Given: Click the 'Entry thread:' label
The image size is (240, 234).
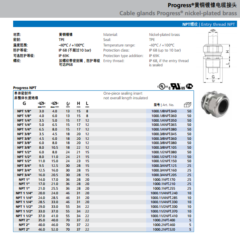Looking at the screenshot, I should (x=114, y=61).
